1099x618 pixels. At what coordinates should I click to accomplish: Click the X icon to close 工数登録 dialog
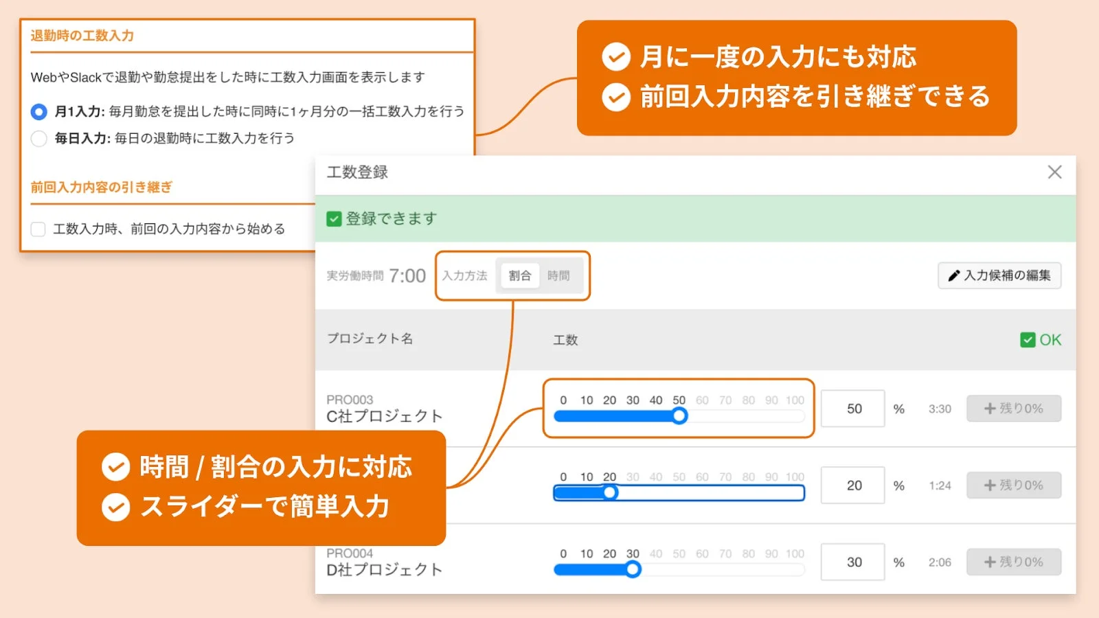[1054, 172]
